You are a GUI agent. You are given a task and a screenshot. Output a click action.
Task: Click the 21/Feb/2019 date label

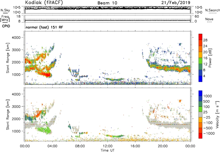click(176, 2)
